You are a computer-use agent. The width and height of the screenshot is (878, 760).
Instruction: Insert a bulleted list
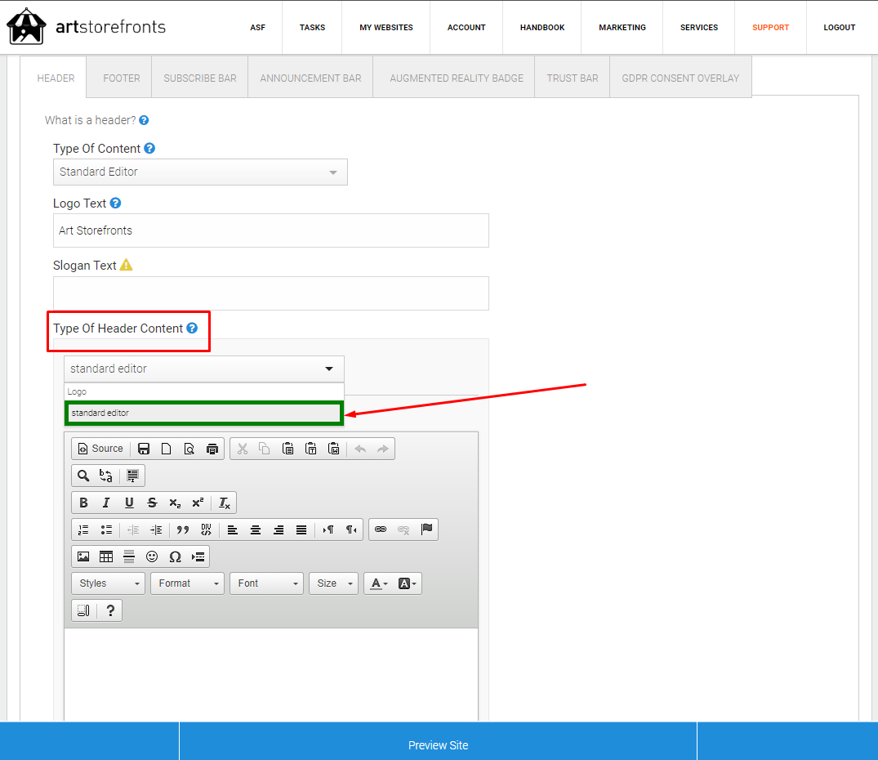[x=106, y=530]
